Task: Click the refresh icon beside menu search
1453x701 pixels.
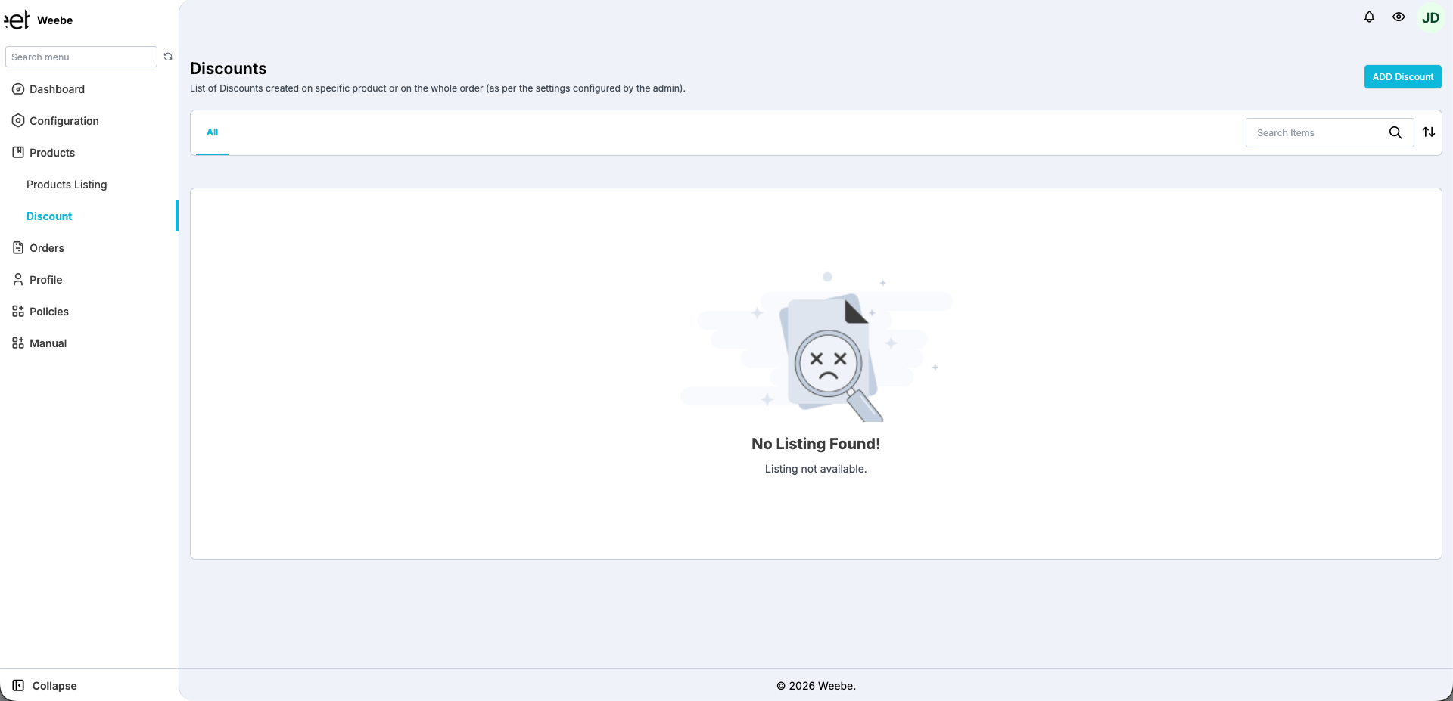Action: click(x=168, y=57)
